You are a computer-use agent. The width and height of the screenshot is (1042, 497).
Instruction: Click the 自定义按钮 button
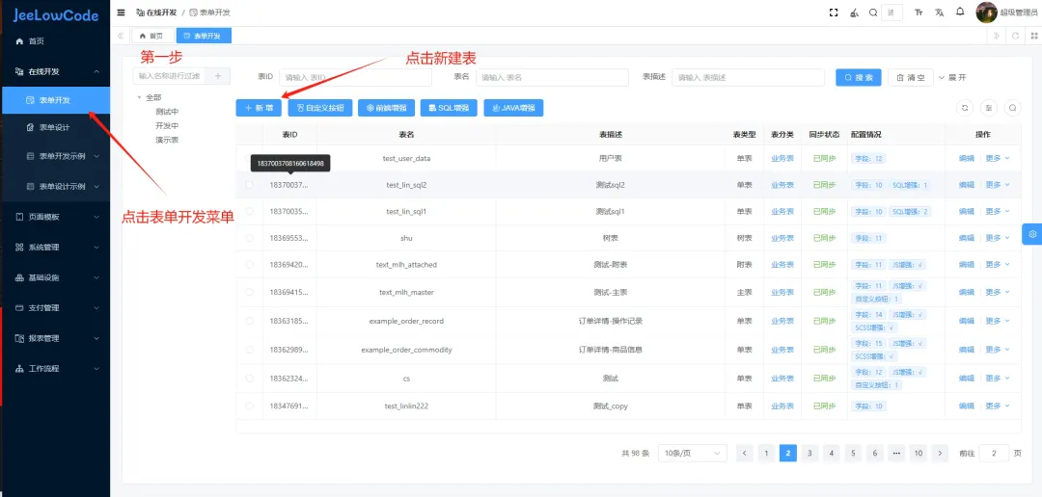(x=319, y=108)
